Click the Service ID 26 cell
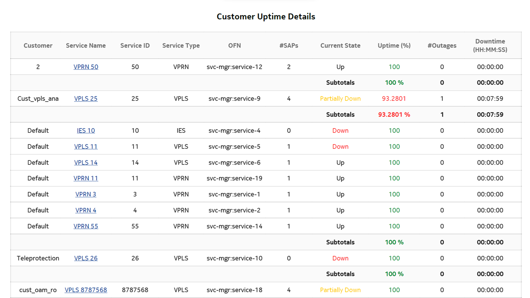This screenshot has width=530, height=298. 135,258
